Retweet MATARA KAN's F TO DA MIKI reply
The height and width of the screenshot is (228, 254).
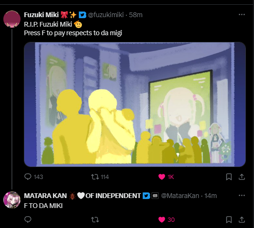95,219
